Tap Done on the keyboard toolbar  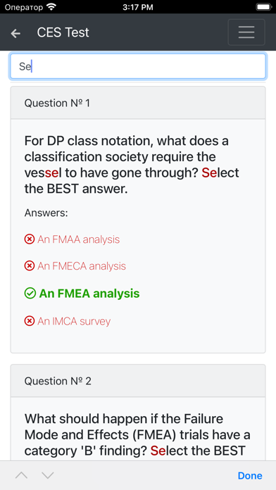point(250,476)
